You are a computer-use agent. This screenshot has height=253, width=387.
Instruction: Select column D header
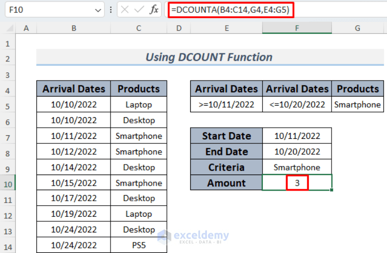[179, 28]
